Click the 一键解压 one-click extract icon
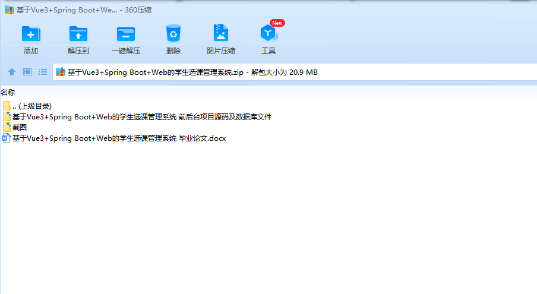Screen dimensions: 537x294 click(x=126, y=34)
